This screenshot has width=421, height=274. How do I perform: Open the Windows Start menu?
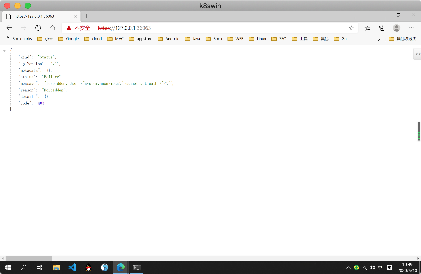(x=8, y=268)
